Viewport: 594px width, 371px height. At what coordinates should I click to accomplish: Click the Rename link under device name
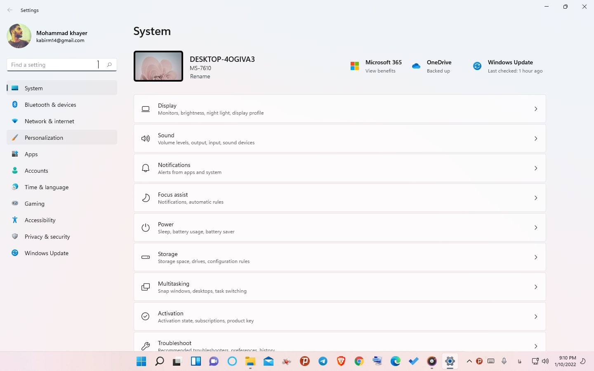click(200, 77)
